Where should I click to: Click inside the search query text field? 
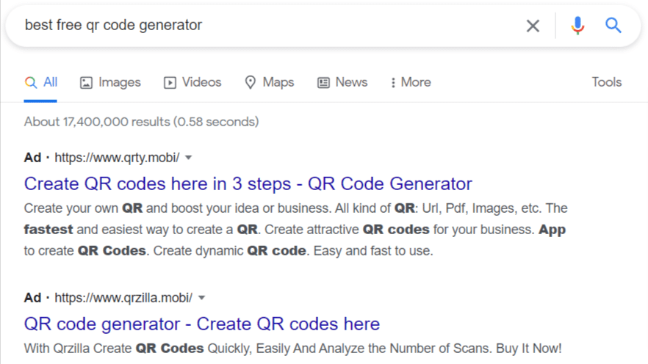[264, 26]
